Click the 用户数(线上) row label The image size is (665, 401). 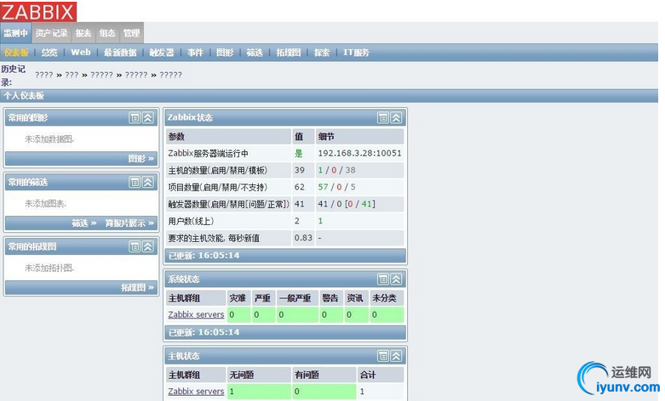point(191,221)
